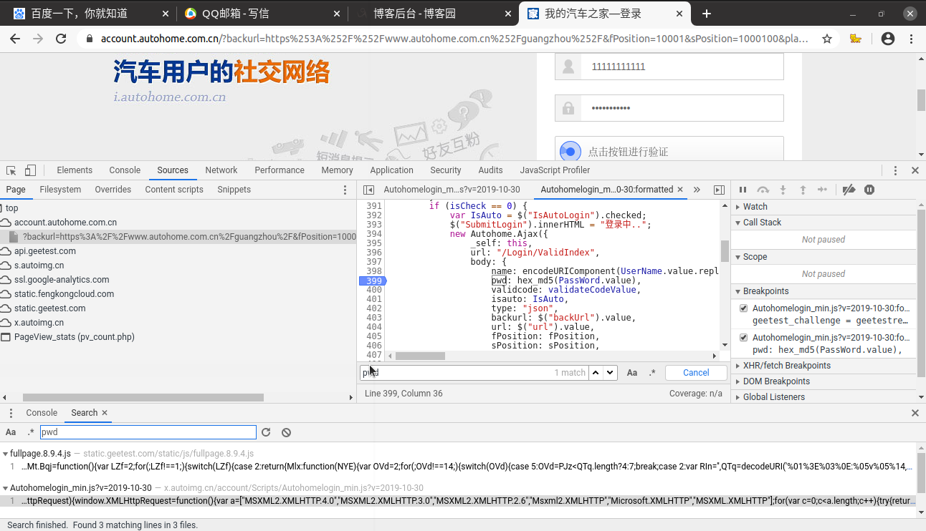Screen dimensions: 926x531
Task: Click the code editor horizontal scrollbar
Action: (420, 356)
